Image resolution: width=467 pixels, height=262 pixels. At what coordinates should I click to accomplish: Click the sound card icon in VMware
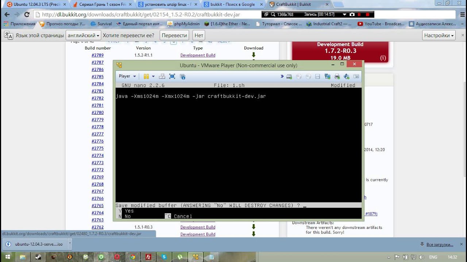pyautogui.click(x=347, y=76)
